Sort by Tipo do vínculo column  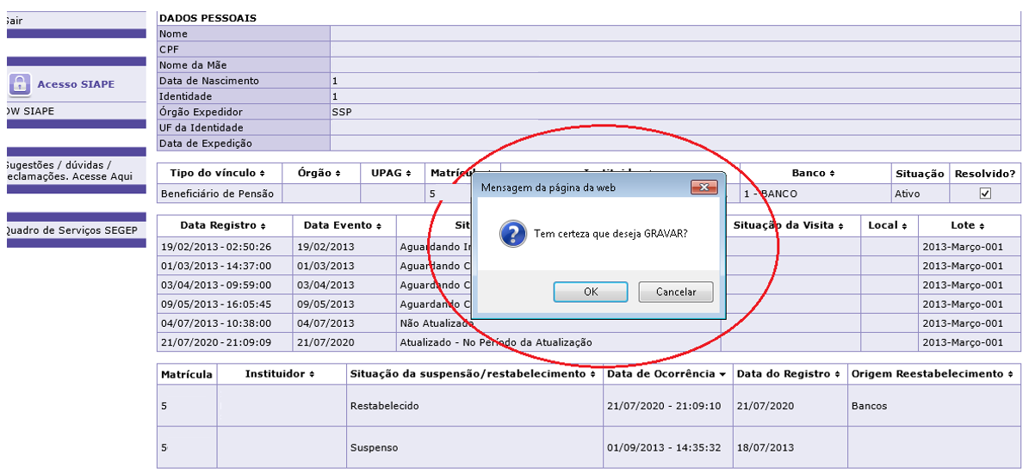pos(217,173)
